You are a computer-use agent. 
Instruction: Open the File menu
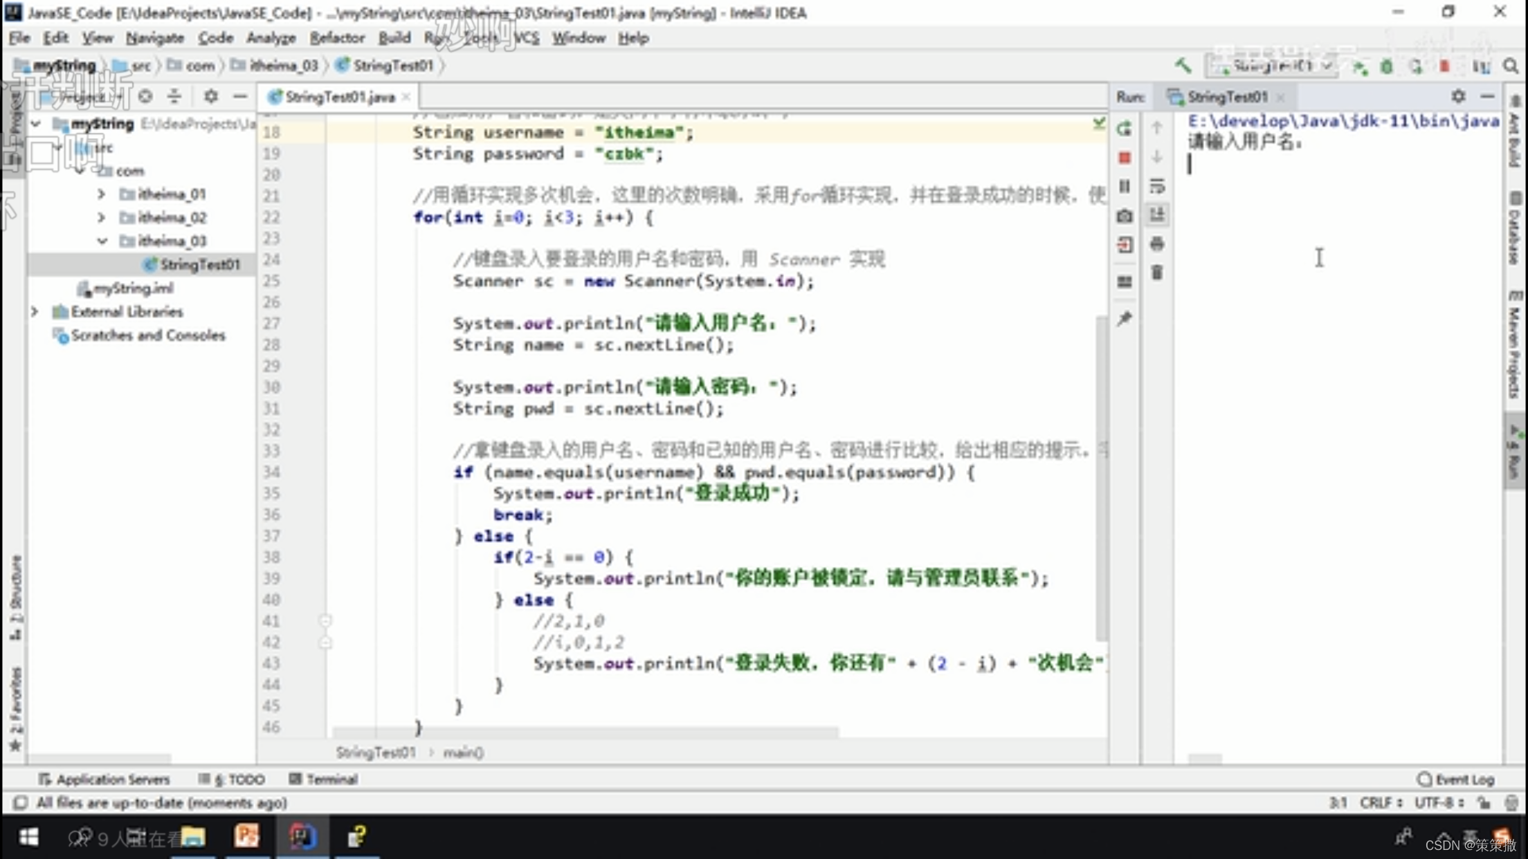click(x=19, y=38)
